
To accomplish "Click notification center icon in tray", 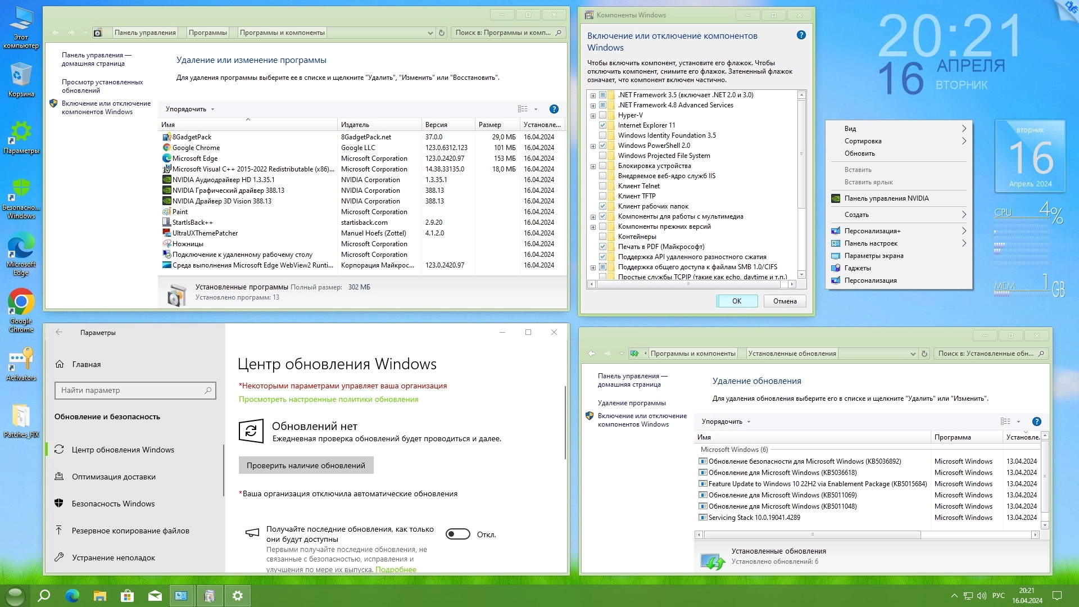I will 1057,596.
